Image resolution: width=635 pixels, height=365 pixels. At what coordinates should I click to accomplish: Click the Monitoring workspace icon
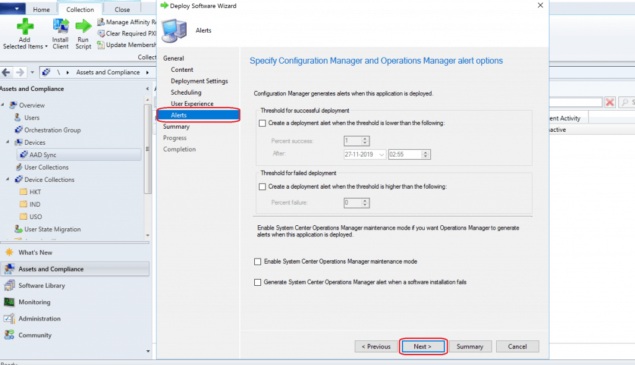(x=9, y=302)
